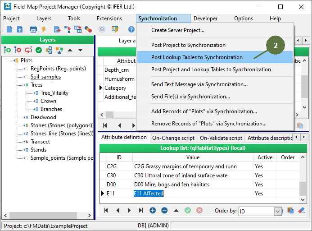Image resolution: width=312 pixels, height=231 pixels.
Task: Select the Branches sublayer
Action: pos(51,109)
